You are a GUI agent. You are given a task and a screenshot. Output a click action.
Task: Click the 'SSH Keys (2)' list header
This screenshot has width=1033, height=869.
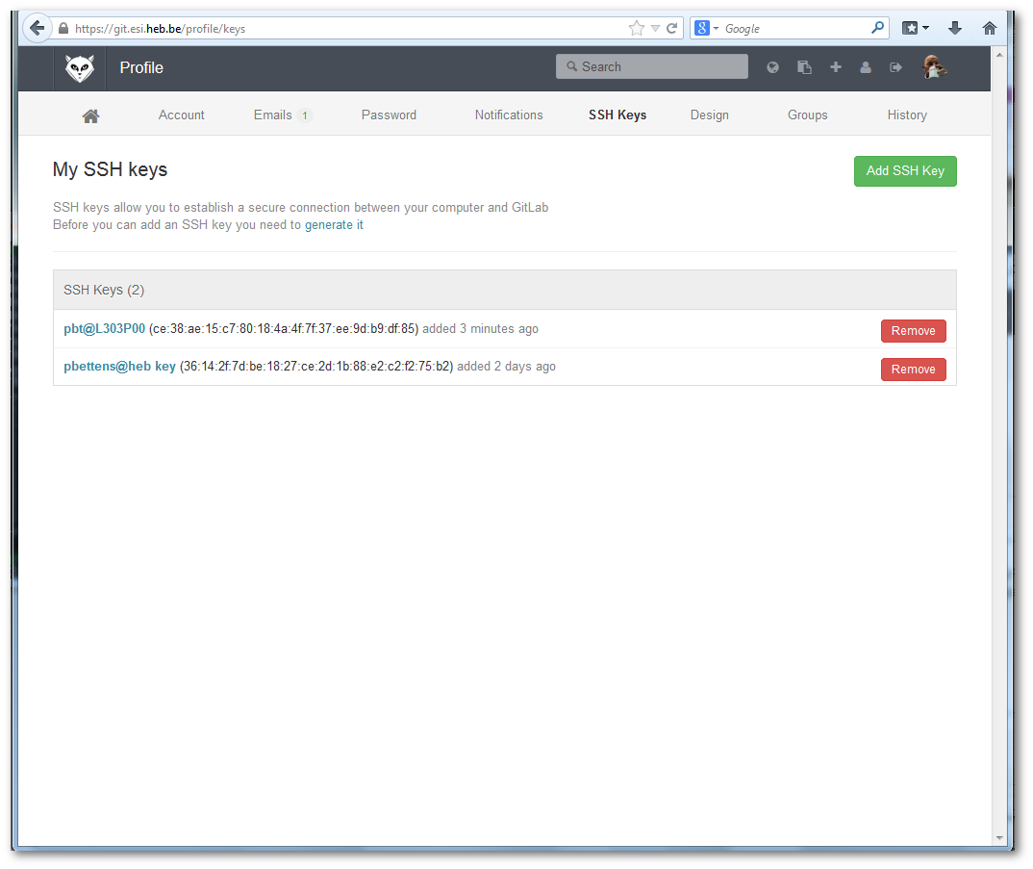pyautogui.click(x=505, y=290)
